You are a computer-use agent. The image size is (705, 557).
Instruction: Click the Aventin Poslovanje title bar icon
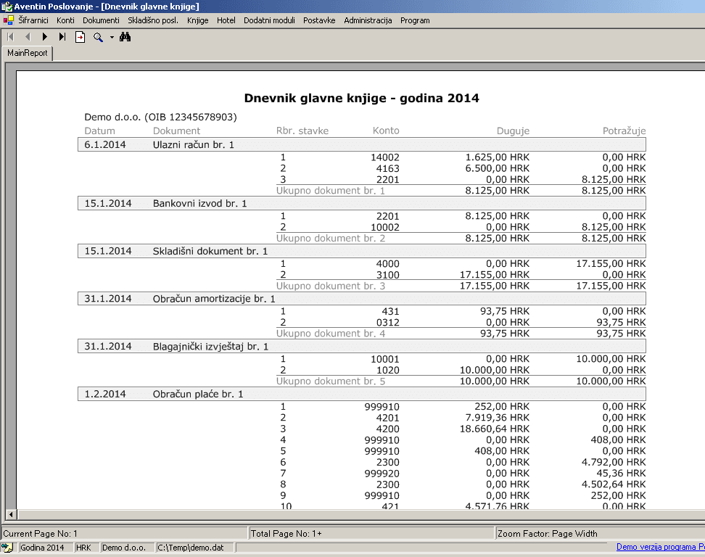tap(7, 6)
